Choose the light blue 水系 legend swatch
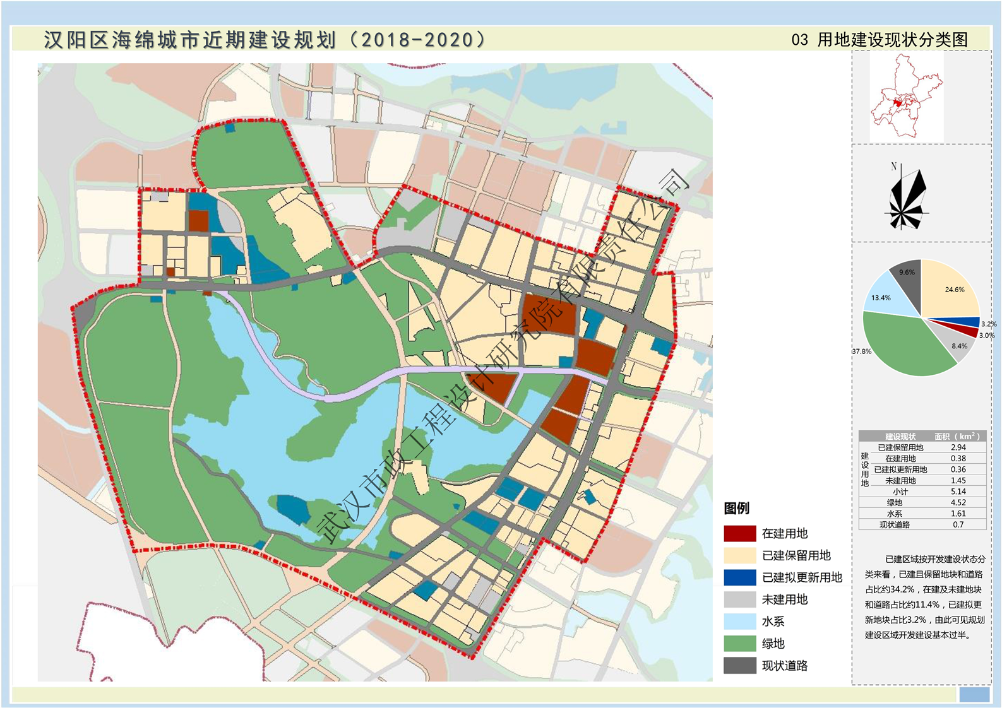1002x708 pixels. coord(739,622)
